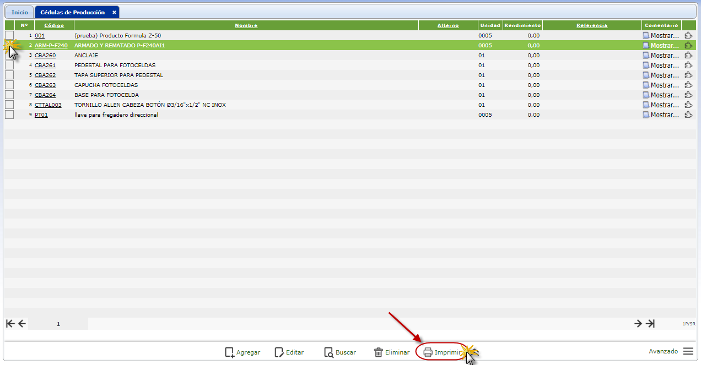The image size is (701, 365).
Task: Click the puzzle icon in the PT01 row
Action: click(x=688, y=115)
